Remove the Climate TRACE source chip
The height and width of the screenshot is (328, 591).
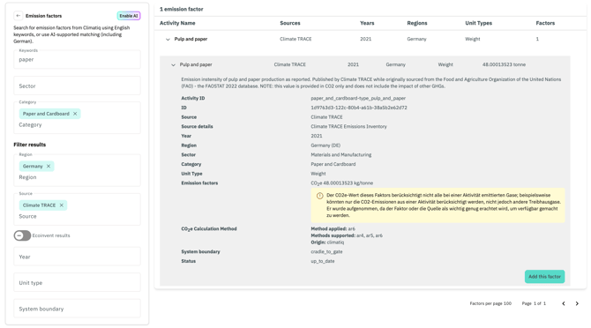tap(62, 205)
